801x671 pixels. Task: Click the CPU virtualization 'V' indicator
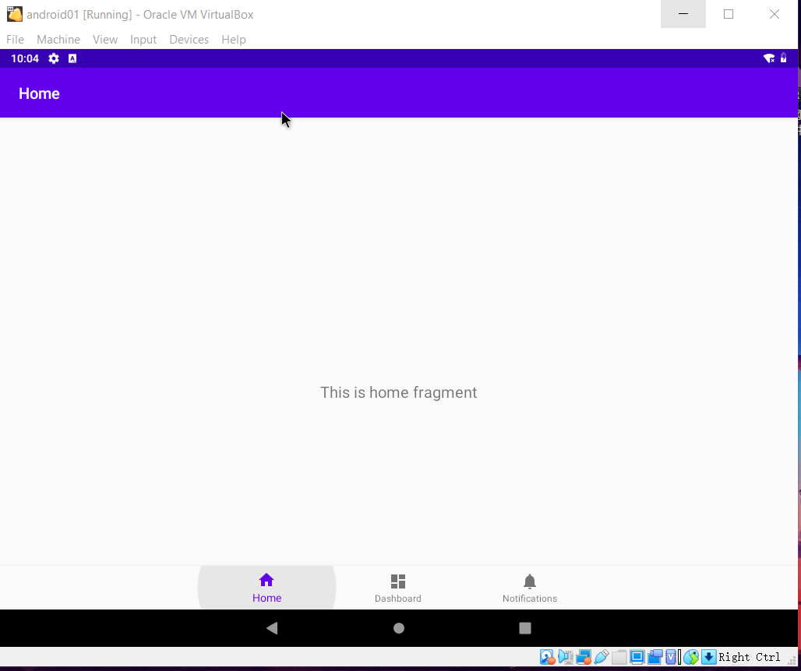(x=671, y=657)
